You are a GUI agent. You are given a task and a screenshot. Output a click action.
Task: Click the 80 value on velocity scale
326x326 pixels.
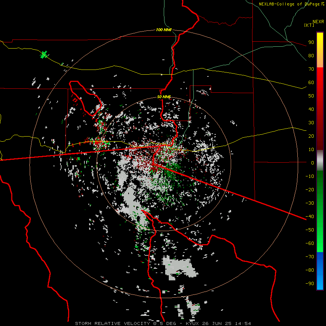coord(311,55)
